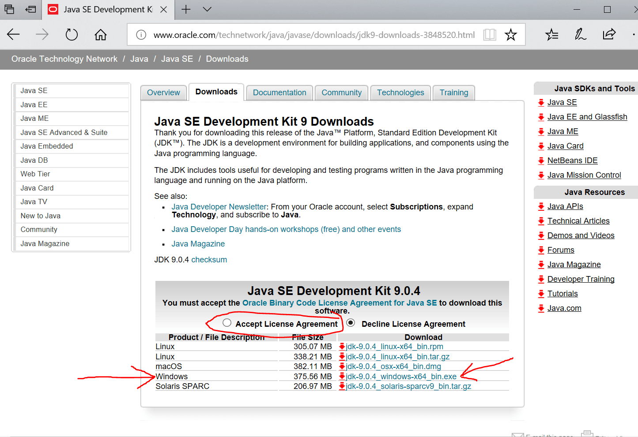Click the page information icon in address bar

click(141, 34)
